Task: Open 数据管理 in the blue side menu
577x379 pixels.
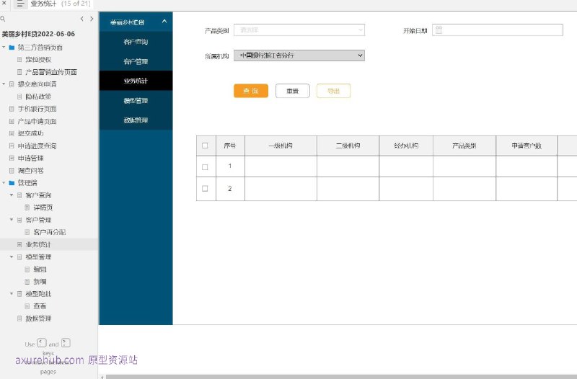Action: tap(136, 120)
